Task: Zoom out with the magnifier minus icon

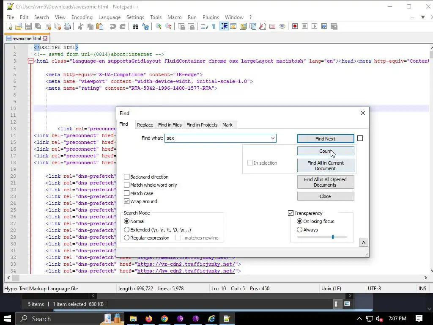Action: [x=168, y=26]
